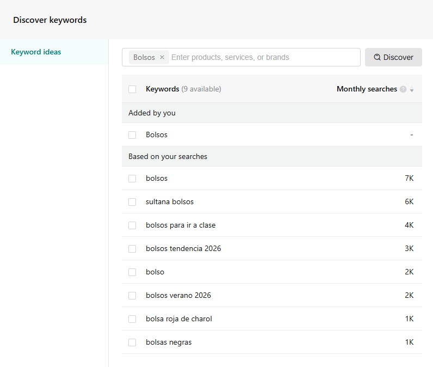Check bolsos para ir a clase

132,225
